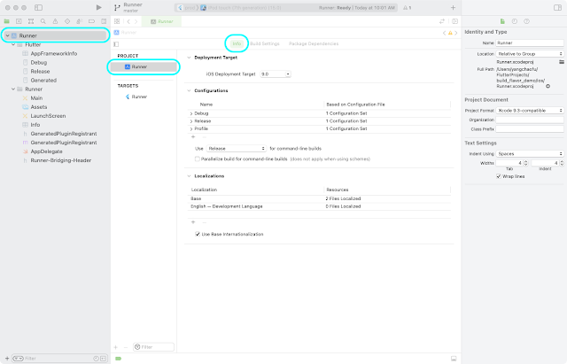Choose folder icon beside Runner.xcodeproj location

click(x=561, y=62)
